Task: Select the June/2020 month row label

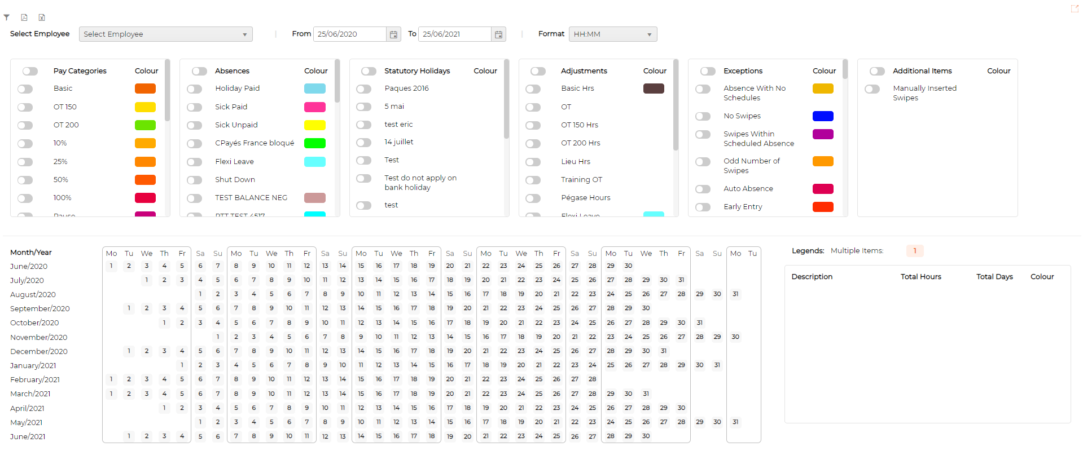Action: [x=29, y=266]
